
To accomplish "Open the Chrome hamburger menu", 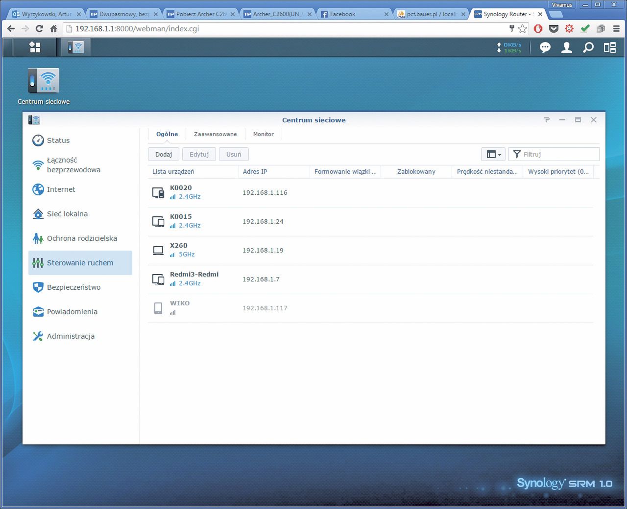I will (616, 29).
